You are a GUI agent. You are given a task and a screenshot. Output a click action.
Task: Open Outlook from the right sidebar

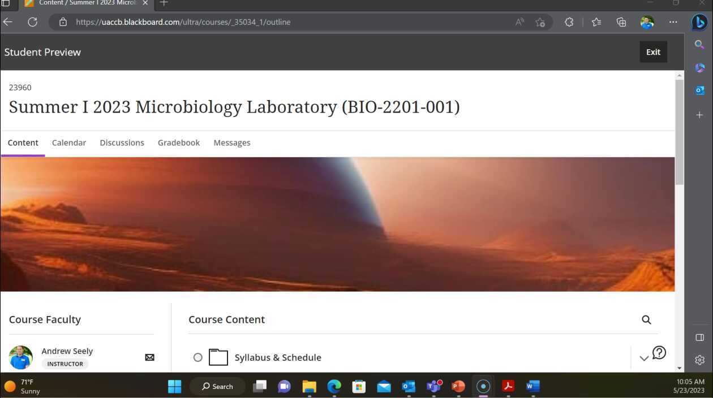point(699,90)
